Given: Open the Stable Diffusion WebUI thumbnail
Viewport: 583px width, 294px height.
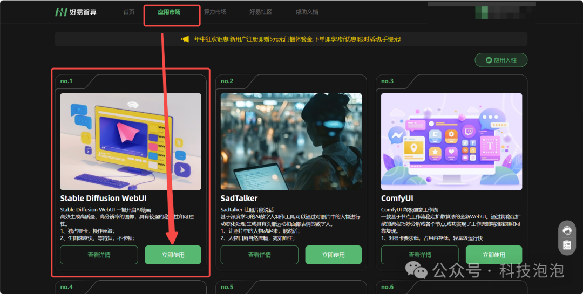Looking at the screenshot, I should 131,142.
